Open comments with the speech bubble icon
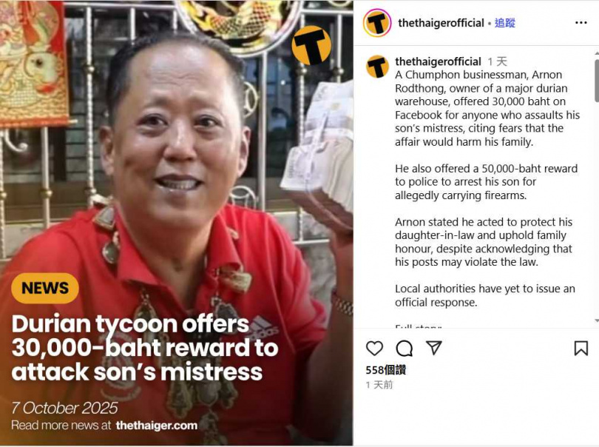 pyautogui.click(x=405, y=349)
